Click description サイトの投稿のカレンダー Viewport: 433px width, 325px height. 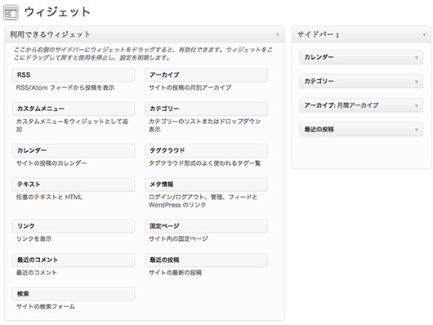pyautogui.click(x=51, y=163)
